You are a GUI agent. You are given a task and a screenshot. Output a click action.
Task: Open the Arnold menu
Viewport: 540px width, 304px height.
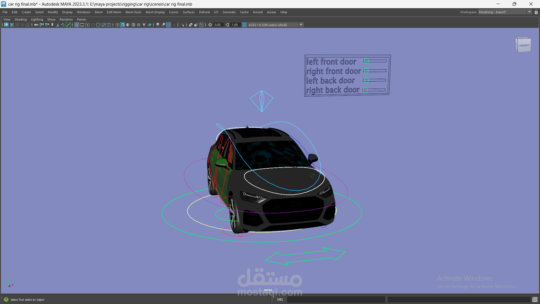(258, 12)
